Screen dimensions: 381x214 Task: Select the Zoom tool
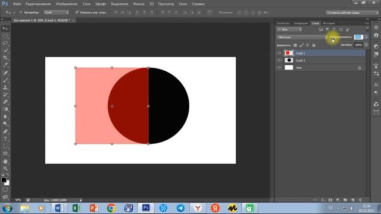click(x=5, y=168)
